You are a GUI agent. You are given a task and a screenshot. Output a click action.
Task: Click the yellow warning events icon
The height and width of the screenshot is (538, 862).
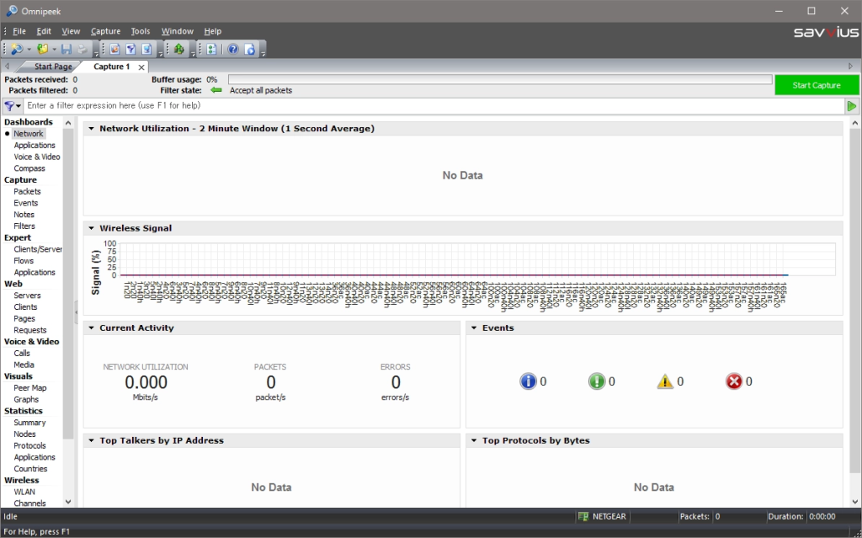click(x=665, y=381)
